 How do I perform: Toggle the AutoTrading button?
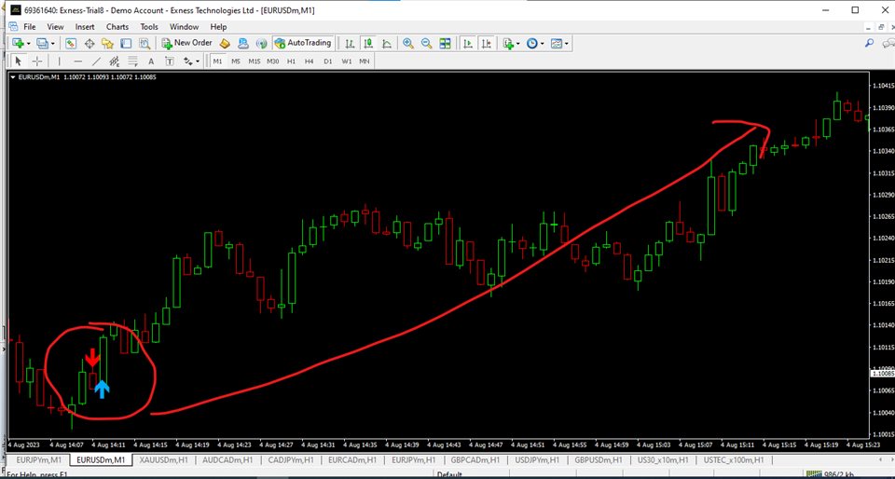302,43
